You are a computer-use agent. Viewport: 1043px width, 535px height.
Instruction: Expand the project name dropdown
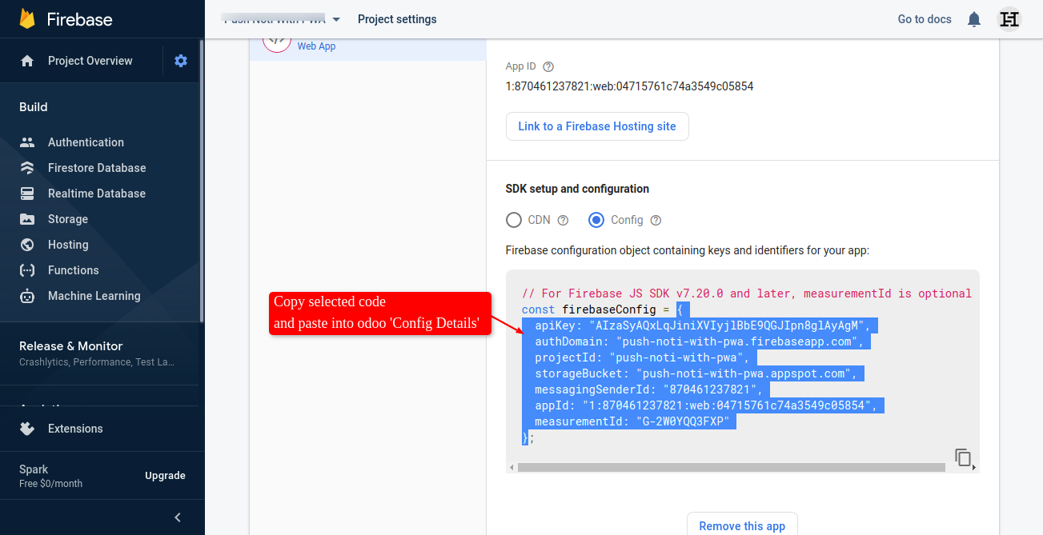[336, 19]
